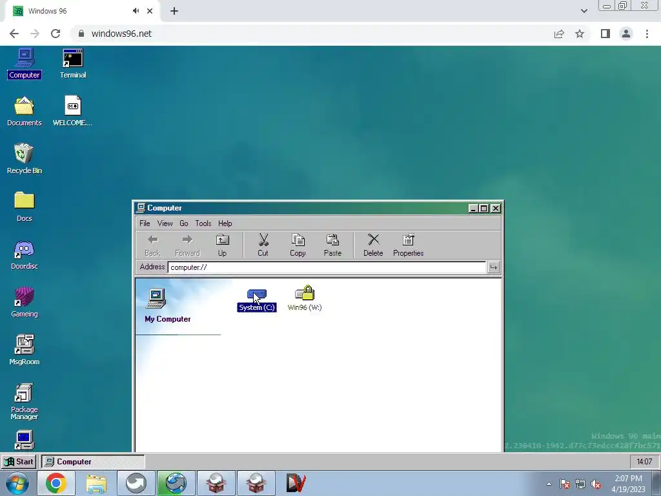Click the Delete X toolbar icon
661x496 pixels.
373,245
